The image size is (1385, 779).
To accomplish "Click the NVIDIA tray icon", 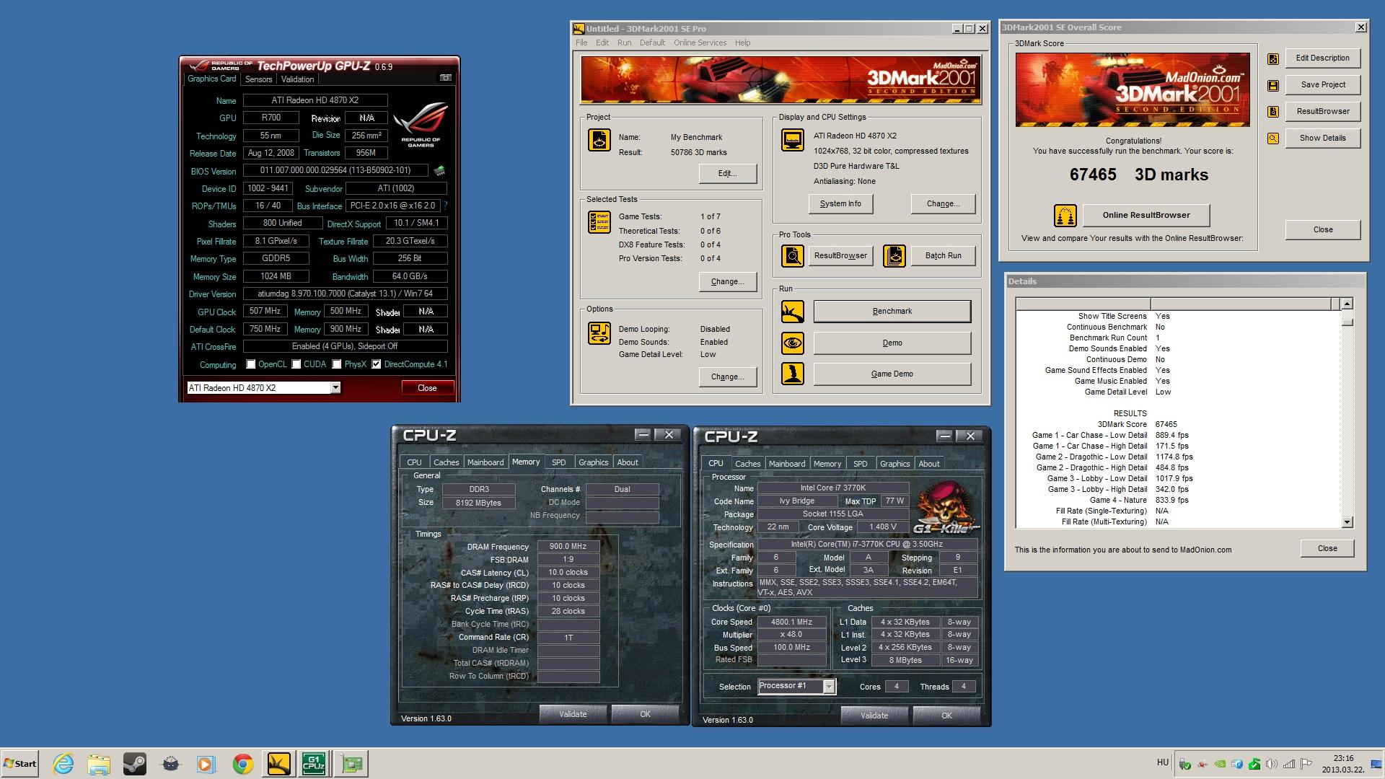I will (x=1220, y=764).
